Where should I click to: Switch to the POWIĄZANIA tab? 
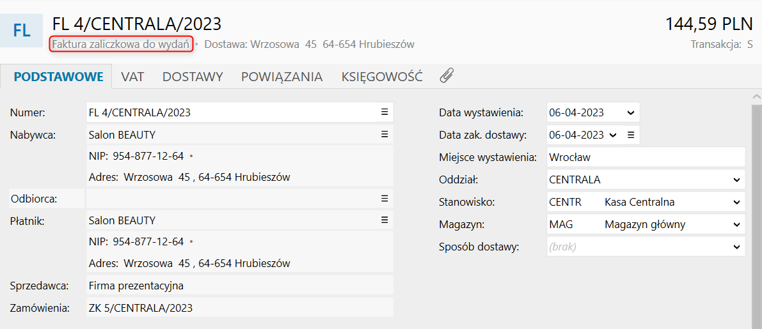(x=282, y=77)
